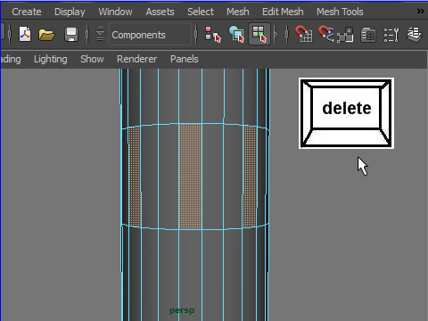
Task: Expand the selection mask arrow
Action: coord(276,35)
